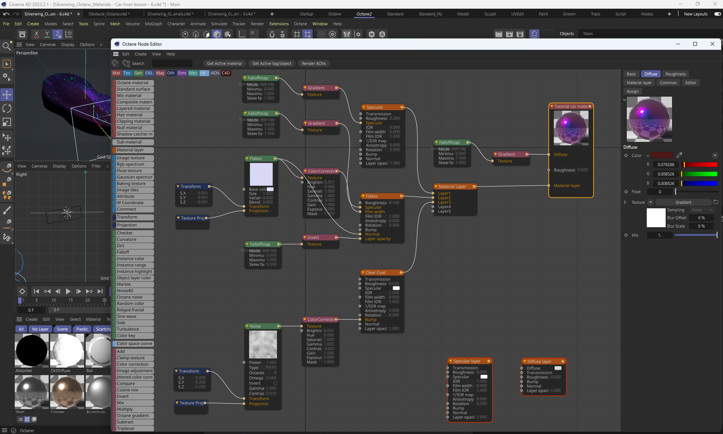Collapse the Specular node triangle
This screenshot has height=434, width=723.
364,108
